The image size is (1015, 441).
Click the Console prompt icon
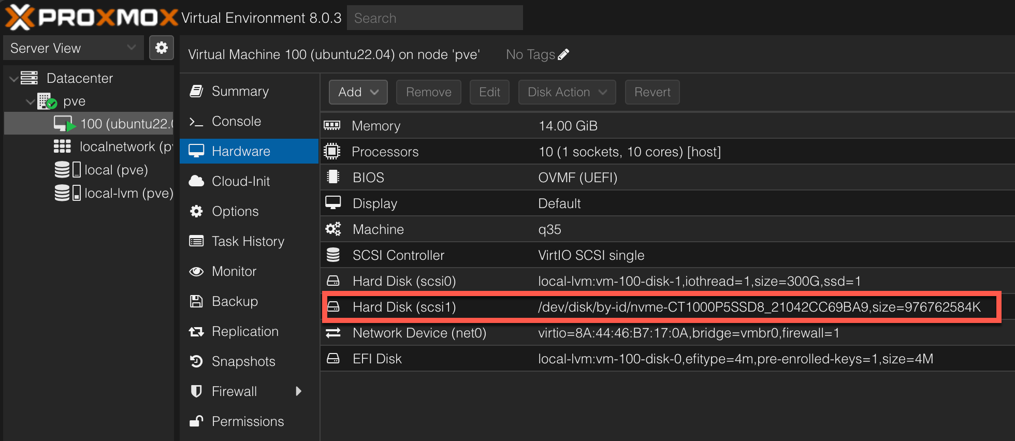point(196,122)
